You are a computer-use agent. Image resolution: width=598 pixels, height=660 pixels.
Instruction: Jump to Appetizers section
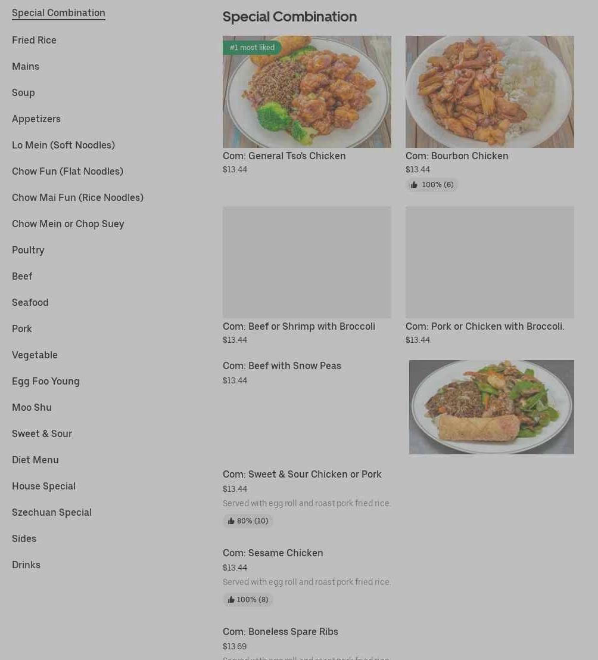(x=36, y=119)
